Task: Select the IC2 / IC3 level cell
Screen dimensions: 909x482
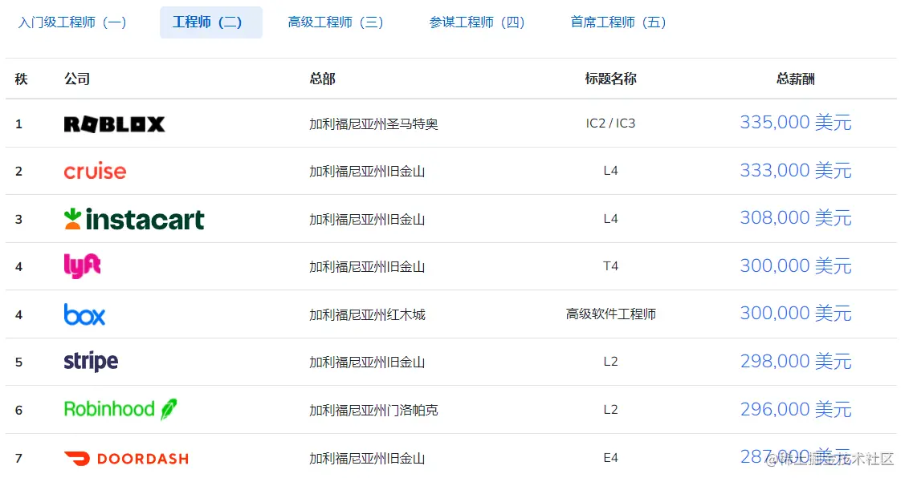Action: coord(610,124)
